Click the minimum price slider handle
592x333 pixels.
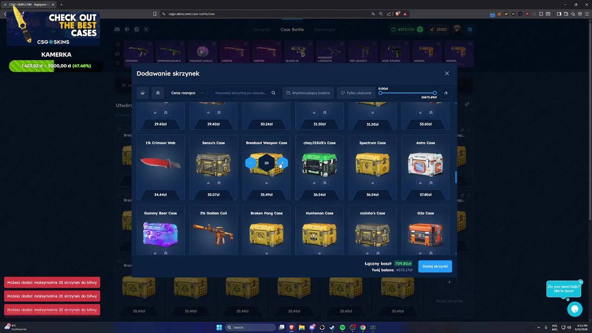[x=381, y=93]
